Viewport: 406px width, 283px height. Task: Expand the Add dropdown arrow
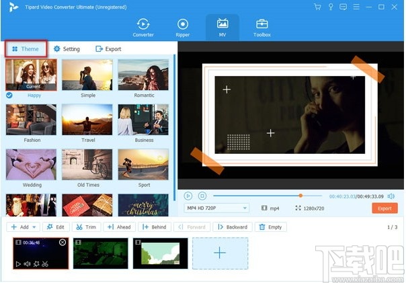(x=34, y=227)
